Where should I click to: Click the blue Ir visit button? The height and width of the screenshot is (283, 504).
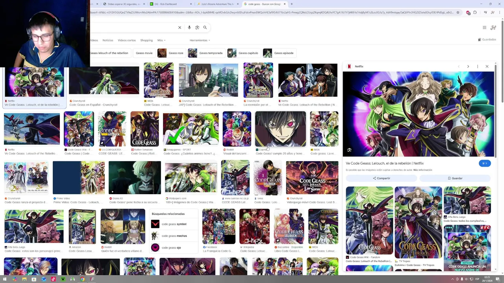pyautogui.click(x=485, y=163)
